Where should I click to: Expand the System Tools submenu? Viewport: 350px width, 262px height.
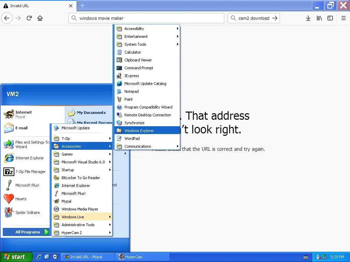point(147,44)
